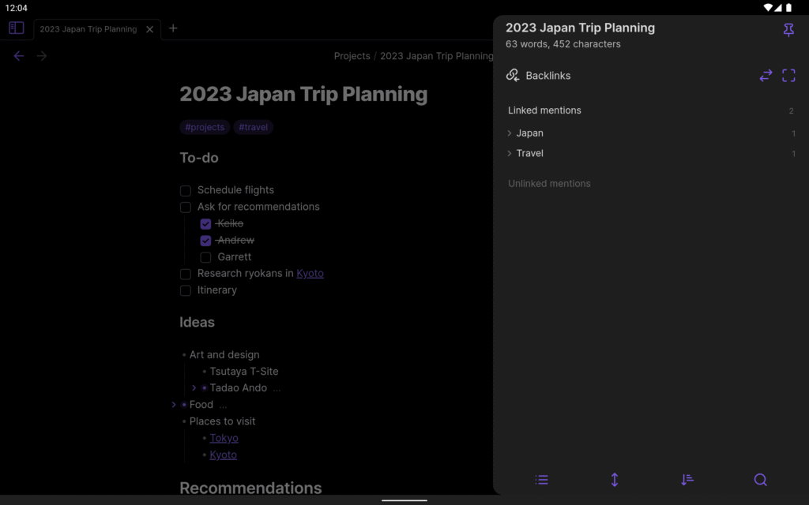
Task: Expand backlinks pane to fullscreen
Action: coord(788,75)
